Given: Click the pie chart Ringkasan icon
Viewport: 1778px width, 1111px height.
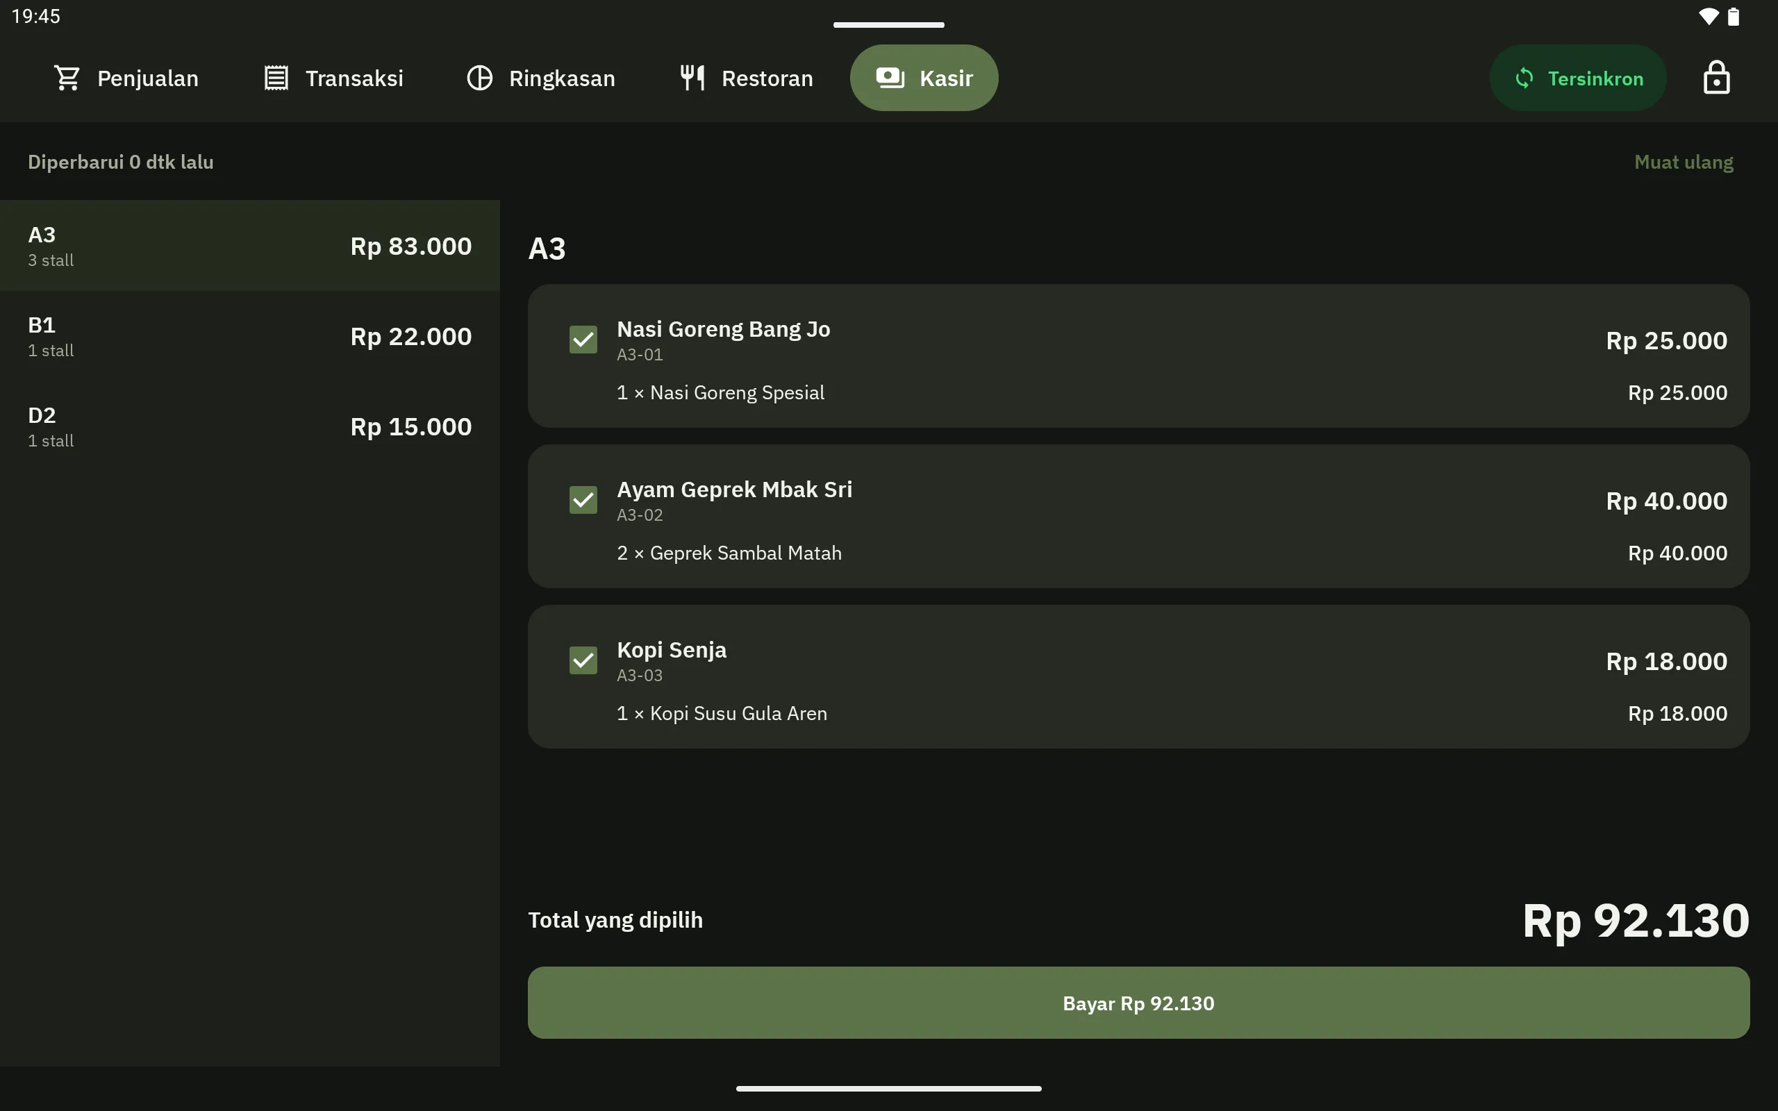Looking at the screenshot, I should [480, 78].
